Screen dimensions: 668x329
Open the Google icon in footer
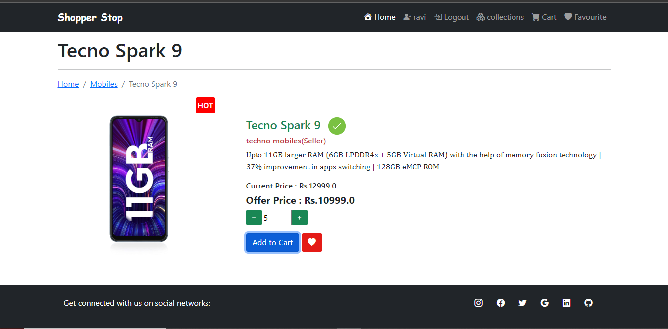tap(545, 303)
